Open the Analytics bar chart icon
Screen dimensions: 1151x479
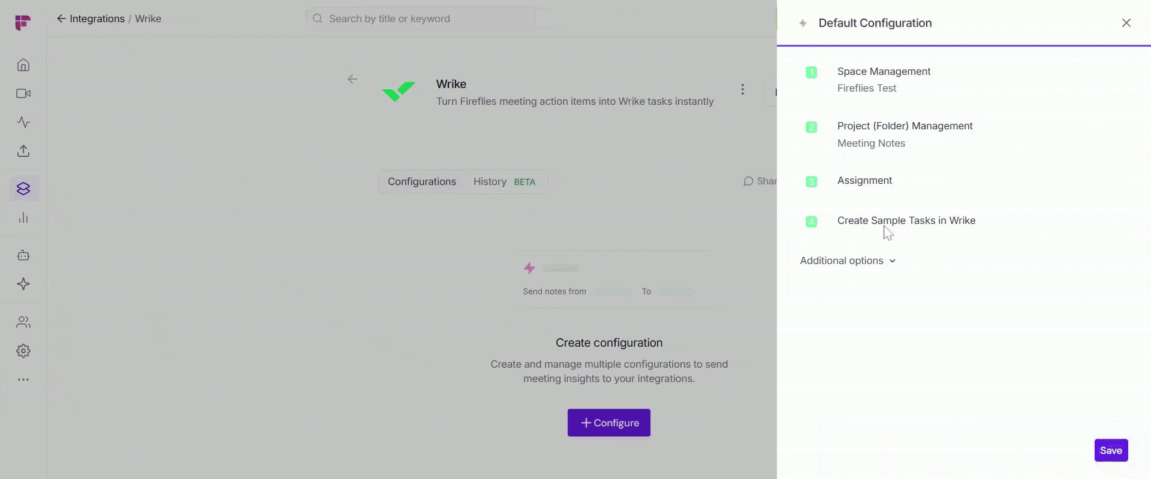pyautogui.click(x=23, y=218)
